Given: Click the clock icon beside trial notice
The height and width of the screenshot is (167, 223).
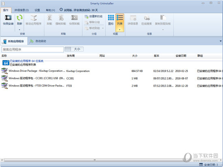Looking at the screenshot, I should point(61,9).
